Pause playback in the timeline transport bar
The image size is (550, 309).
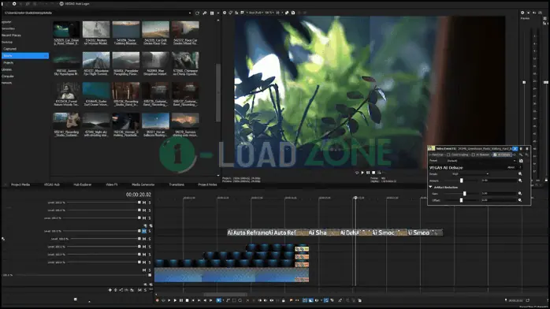[x=181, y=300]
